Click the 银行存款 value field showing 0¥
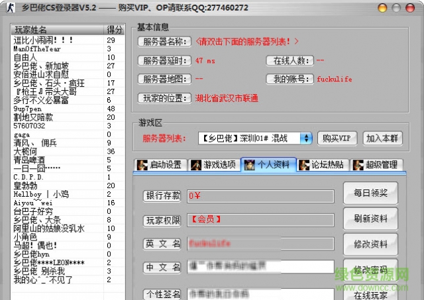 pyautogui.click(x=260, y=196)
